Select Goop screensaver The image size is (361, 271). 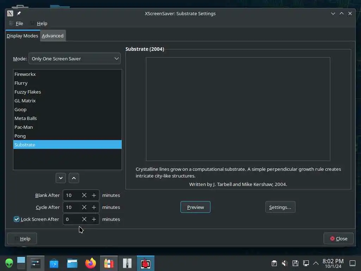[x=67, y=109]
